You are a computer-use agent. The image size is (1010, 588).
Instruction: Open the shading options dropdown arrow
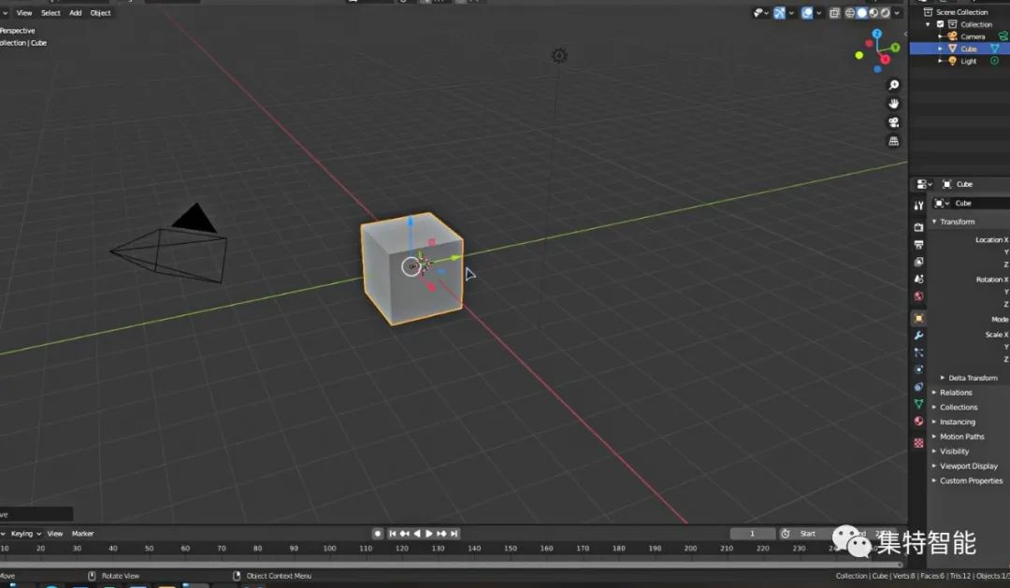(x=897, y=13)
